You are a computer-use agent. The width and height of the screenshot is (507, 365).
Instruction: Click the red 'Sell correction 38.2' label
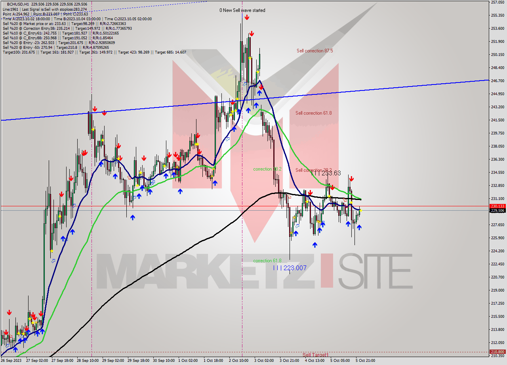pos(314,170)
